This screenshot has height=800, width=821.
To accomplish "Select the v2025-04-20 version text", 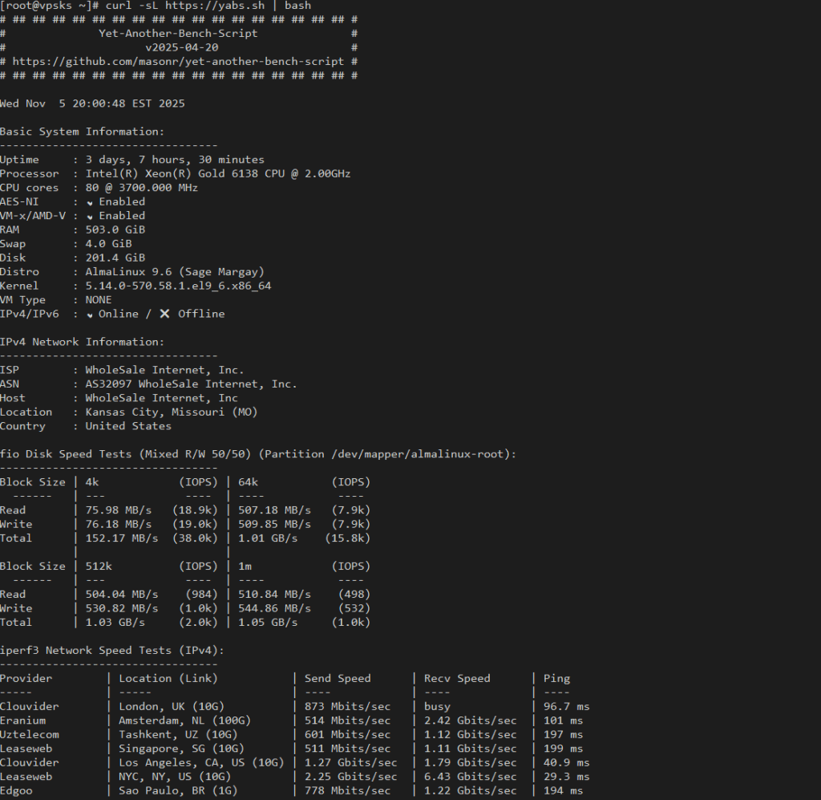I will pyautogui.click(x=182, y=47).
